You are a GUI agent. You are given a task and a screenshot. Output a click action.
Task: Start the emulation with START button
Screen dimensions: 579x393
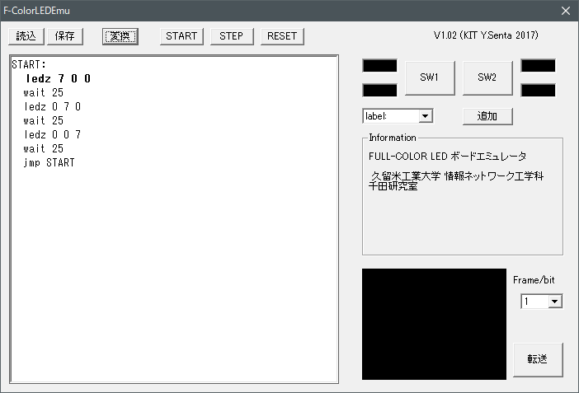(x=181, y=36)
